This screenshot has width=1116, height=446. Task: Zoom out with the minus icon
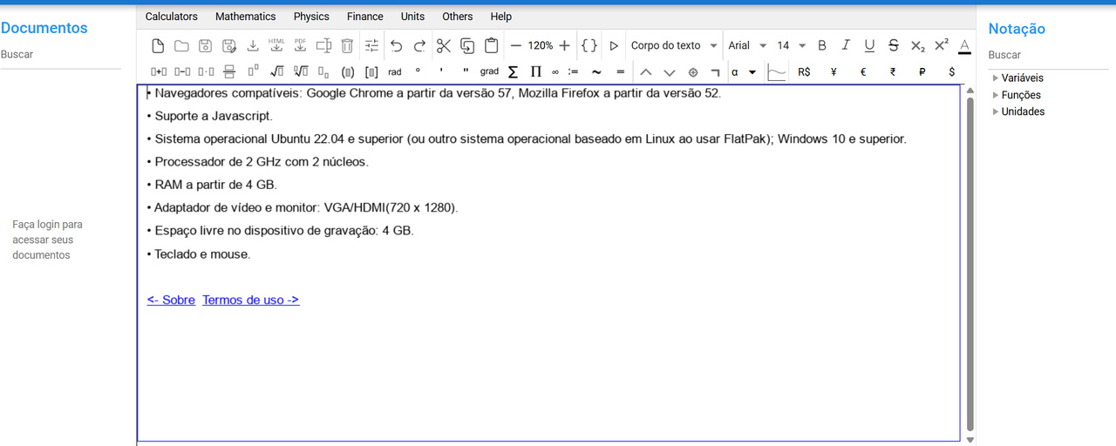coord(515,45)
